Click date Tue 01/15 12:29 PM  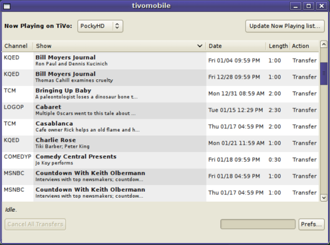coord(236,110)
